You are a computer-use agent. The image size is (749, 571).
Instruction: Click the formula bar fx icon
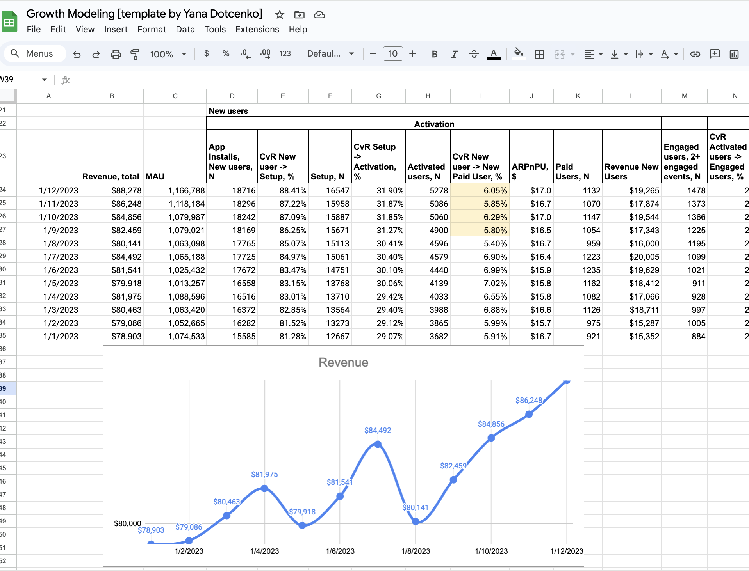66,80
